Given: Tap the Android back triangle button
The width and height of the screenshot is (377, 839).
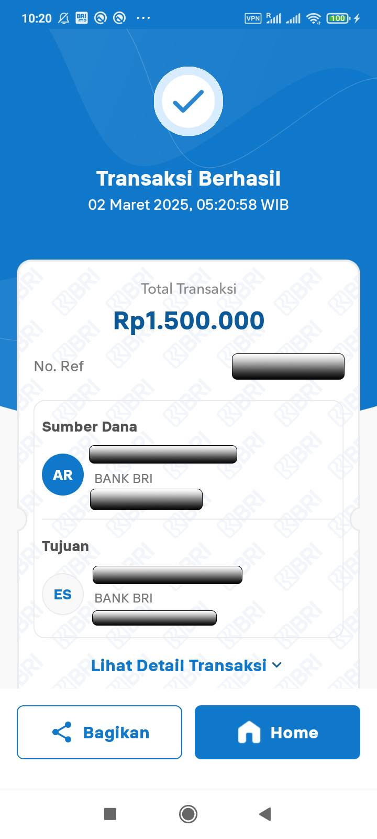Looking at the screenshot, I should point(265,814).
